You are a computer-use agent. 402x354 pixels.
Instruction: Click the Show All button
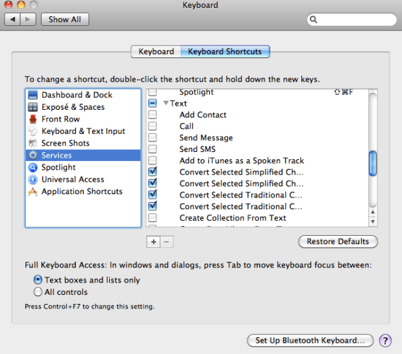(x=65, y=19)
